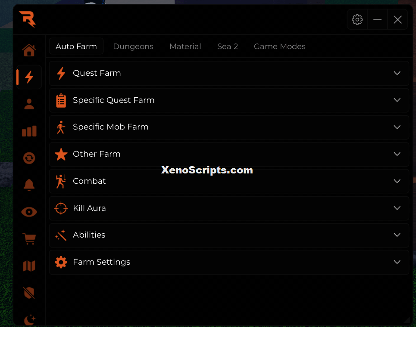This screenshot has width=416, height=340.
Task: Open the notification bell sidebar icon
Action: tap(29, 185)
